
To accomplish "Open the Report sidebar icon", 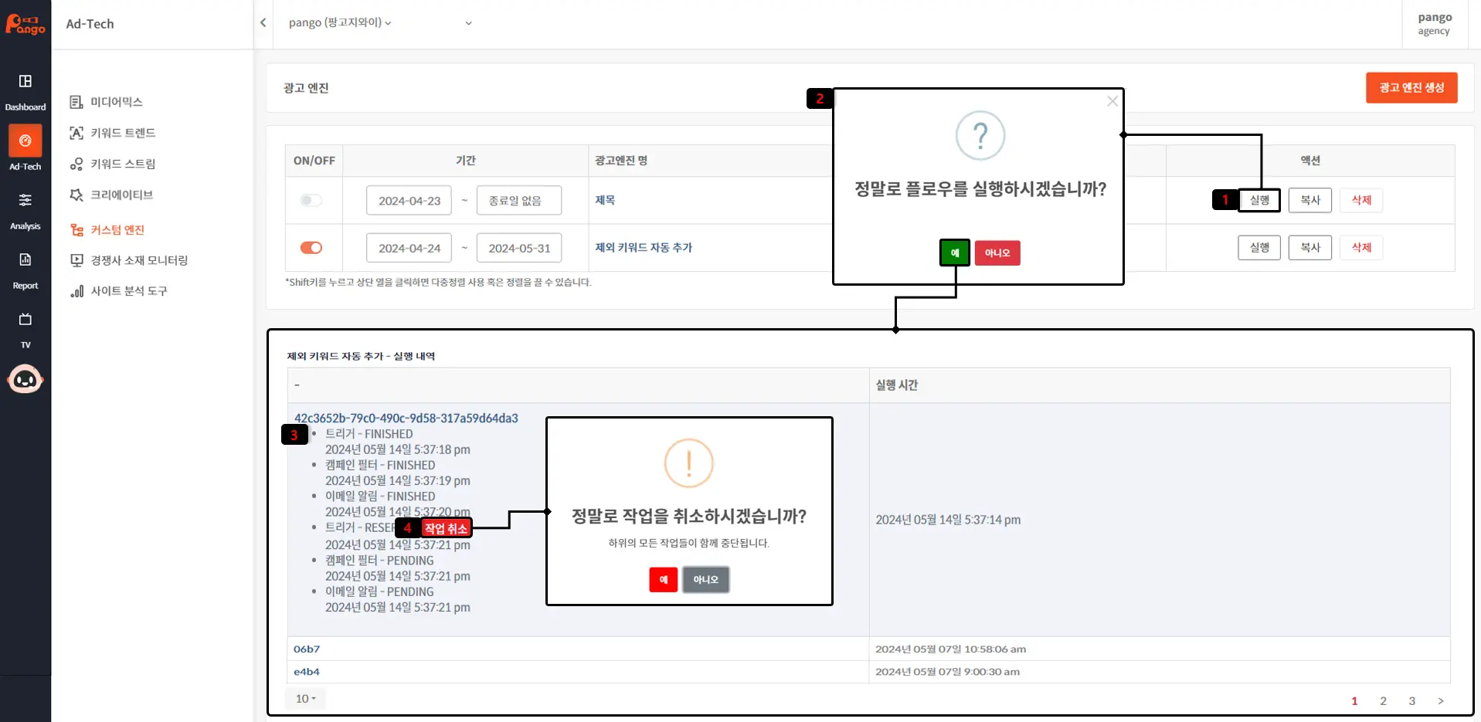I will coord(25,260).
